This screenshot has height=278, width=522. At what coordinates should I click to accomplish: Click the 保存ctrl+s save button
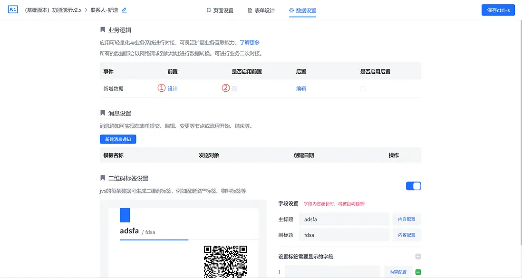pos(498,10)
